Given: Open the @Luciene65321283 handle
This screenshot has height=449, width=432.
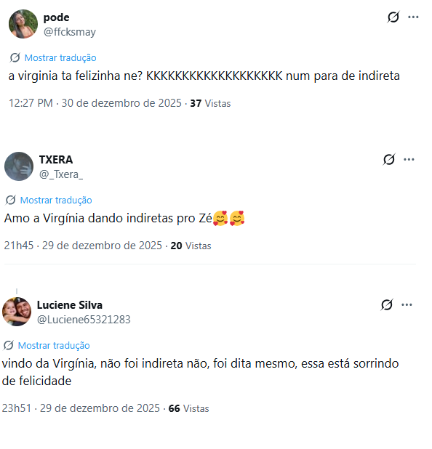Looking at the screenshot, I should click(x=84, y=319).
